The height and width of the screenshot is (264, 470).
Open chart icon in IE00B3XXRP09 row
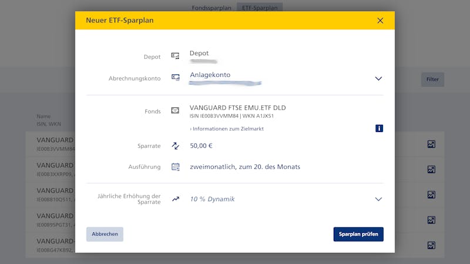click(431, 170)
